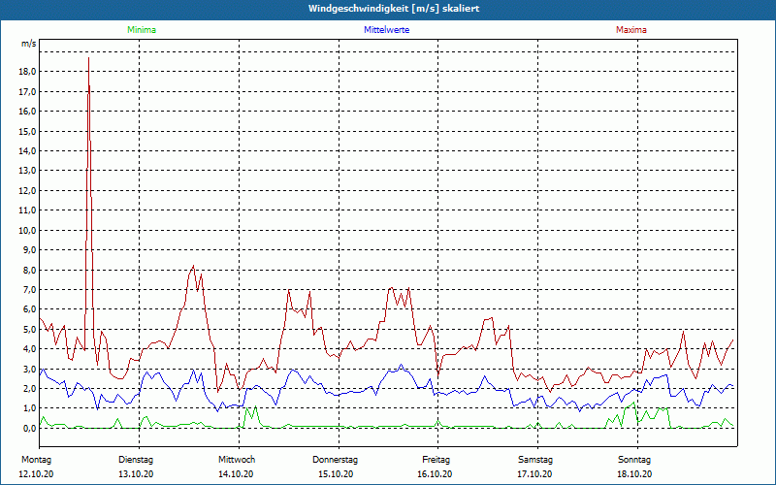Click the 17,0 y-axis value

point(27,91)
